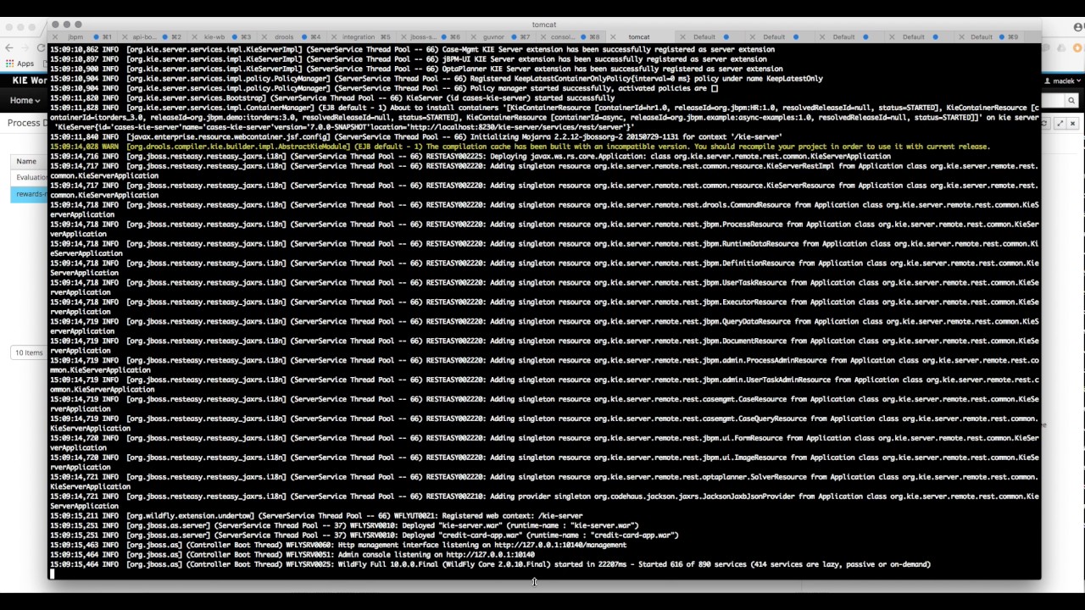Close the guvnor tab with its X
Viewport: 1085px width, 610px height.
[472, 37]
